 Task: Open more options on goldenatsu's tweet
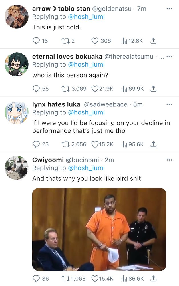pos(169,9)
